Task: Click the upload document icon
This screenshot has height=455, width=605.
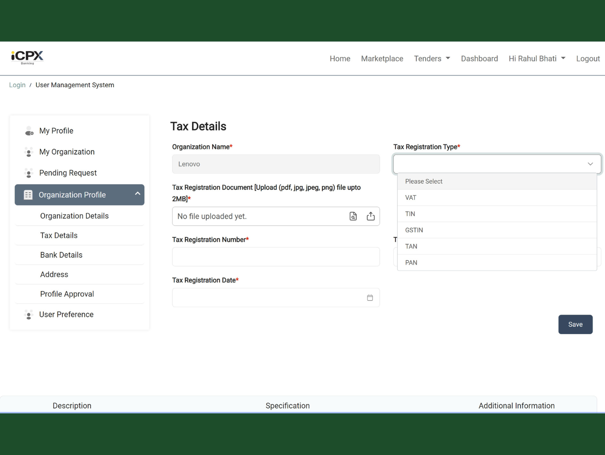Action: 370,216
